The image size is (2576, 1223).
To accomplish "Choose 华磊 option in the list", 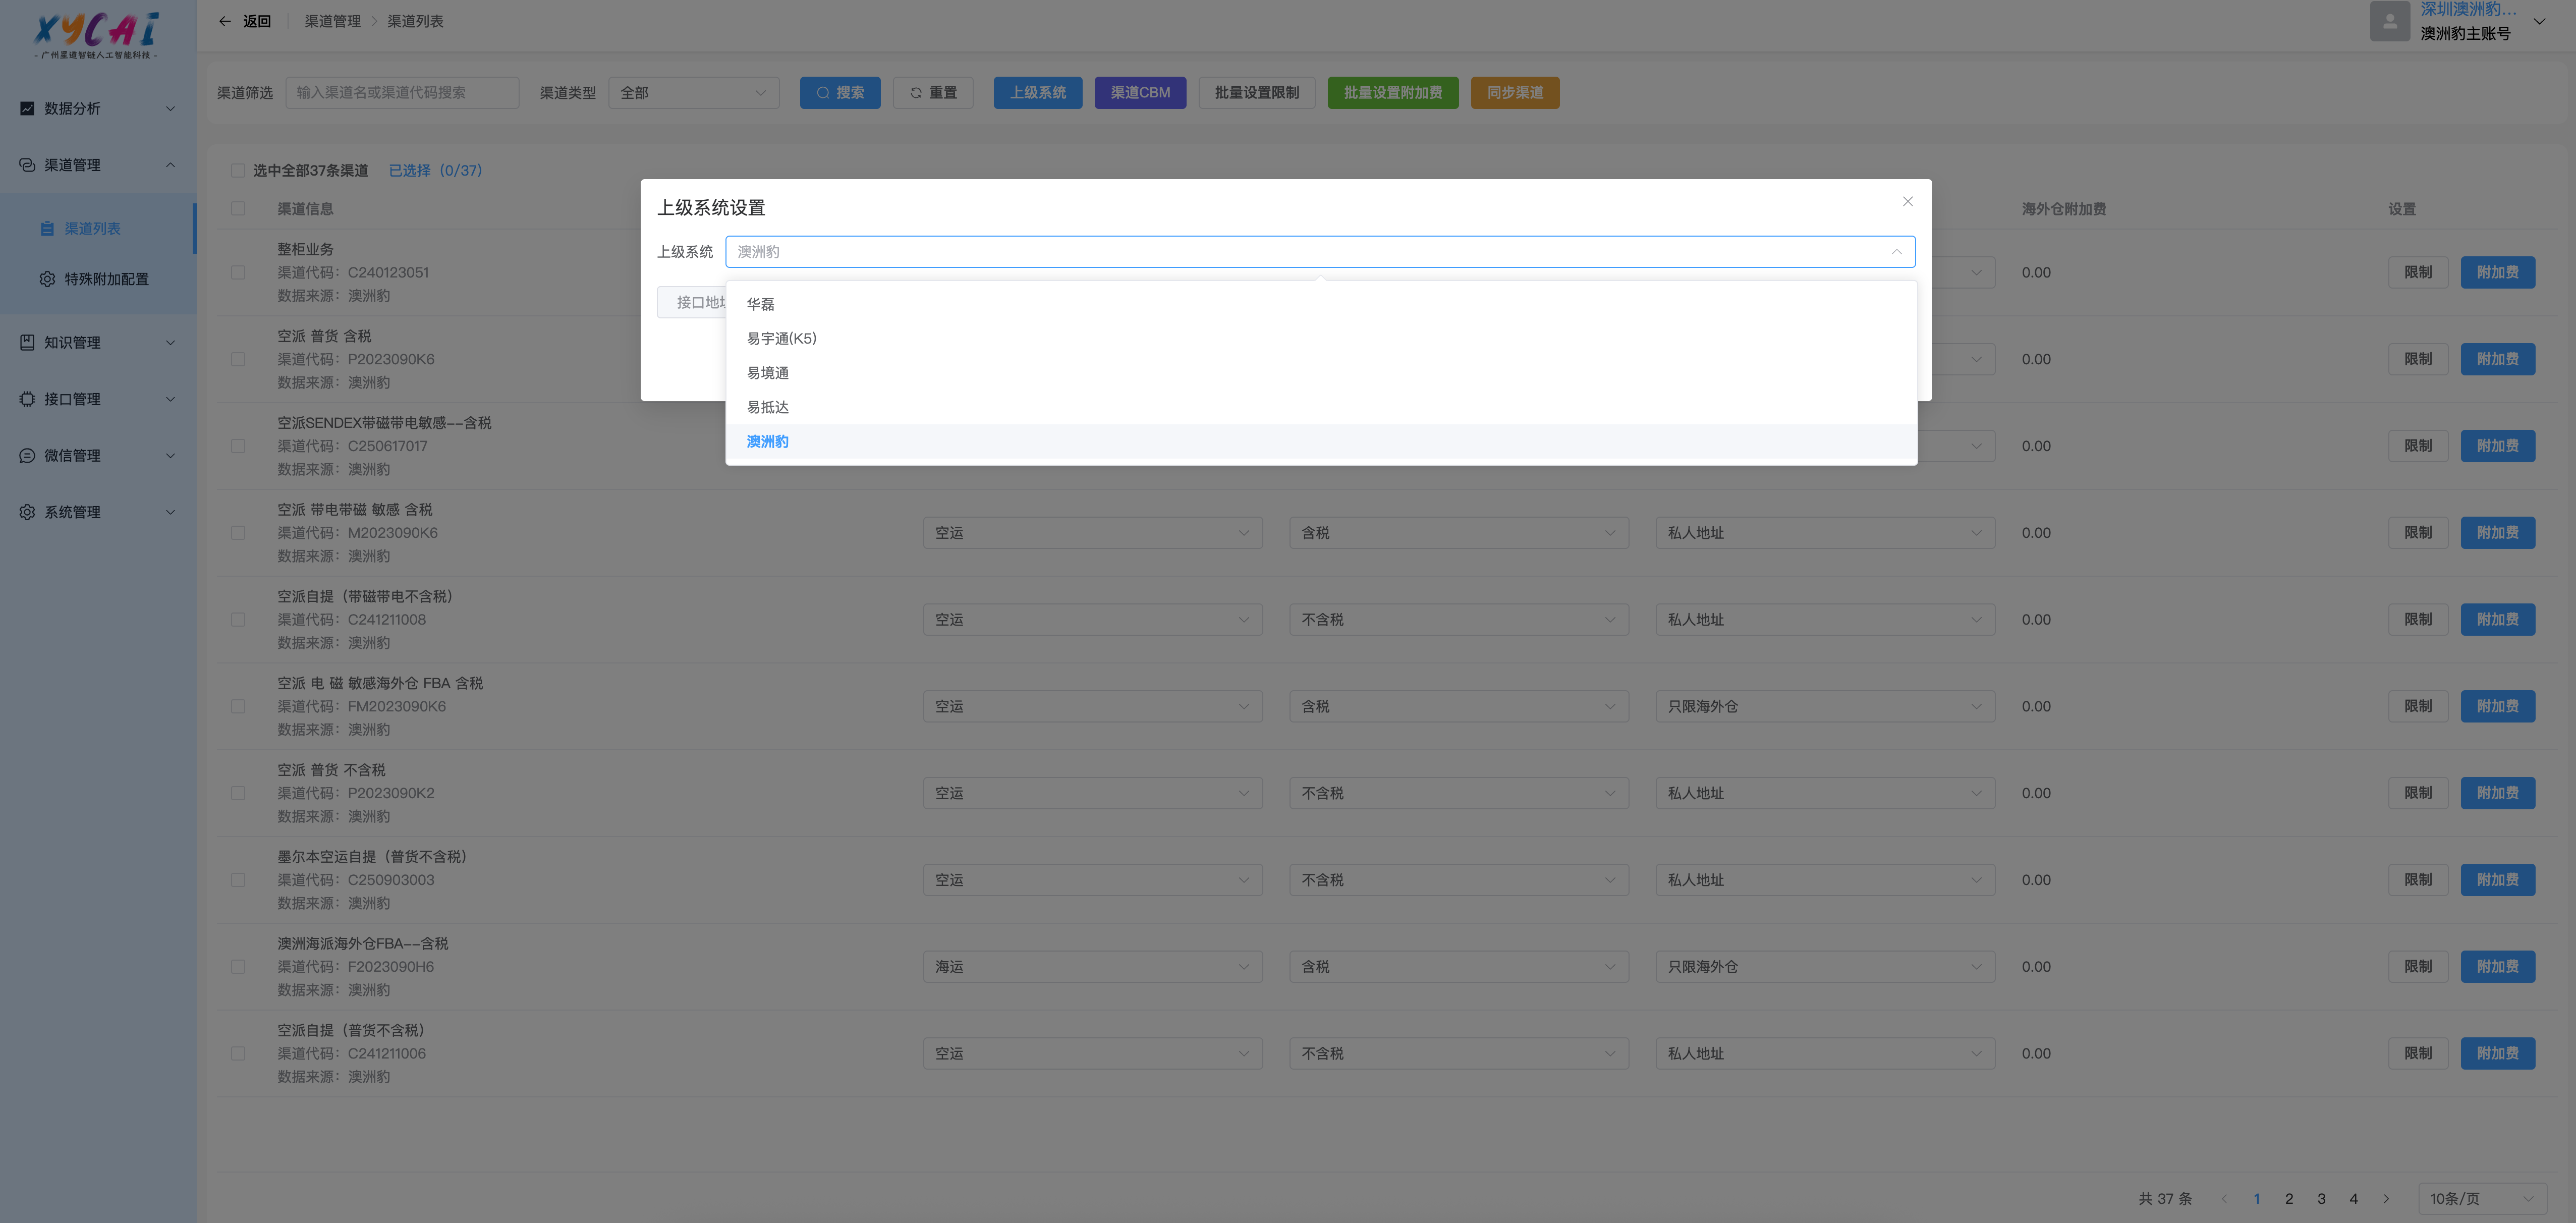I will click(x=760, y=304).
